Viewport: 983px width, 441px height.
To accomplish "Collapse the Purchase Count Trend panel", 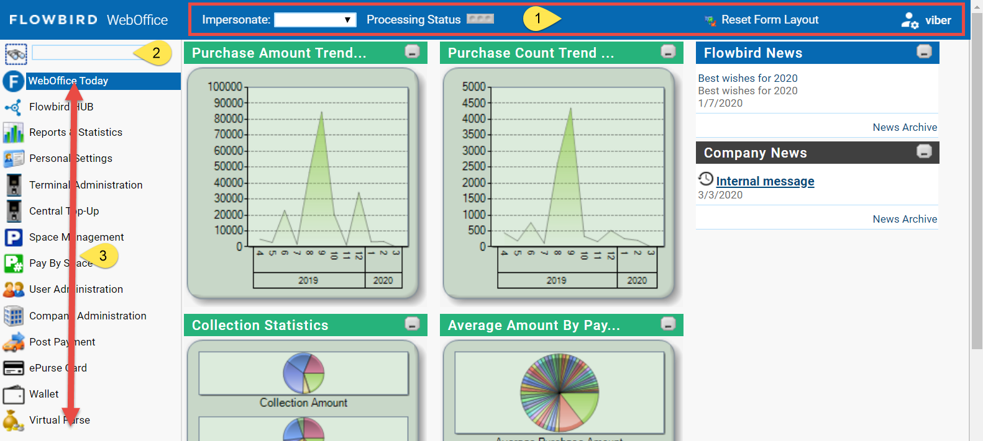I will click(x=669, y=51).
